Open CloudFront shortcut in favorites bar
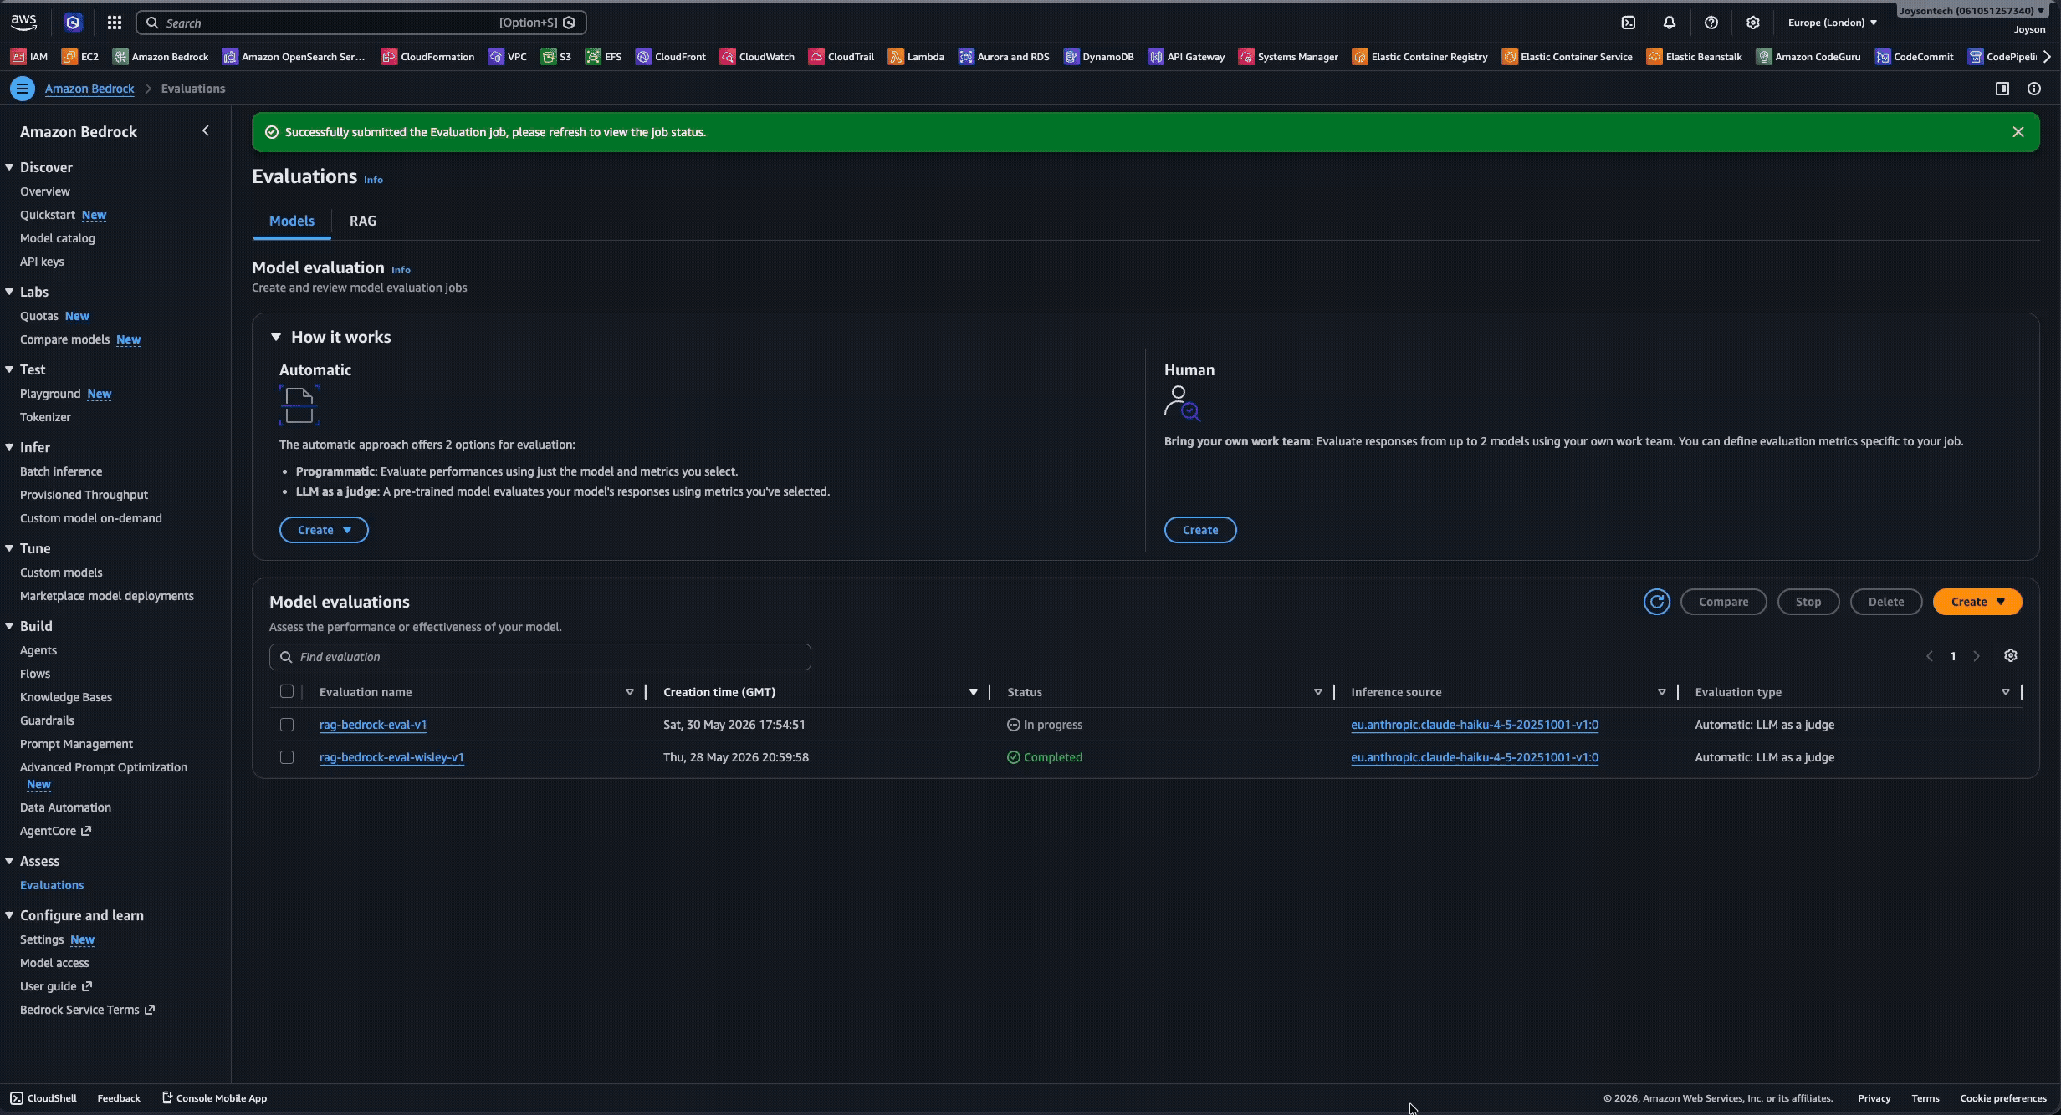 click(x=671, y=57)
